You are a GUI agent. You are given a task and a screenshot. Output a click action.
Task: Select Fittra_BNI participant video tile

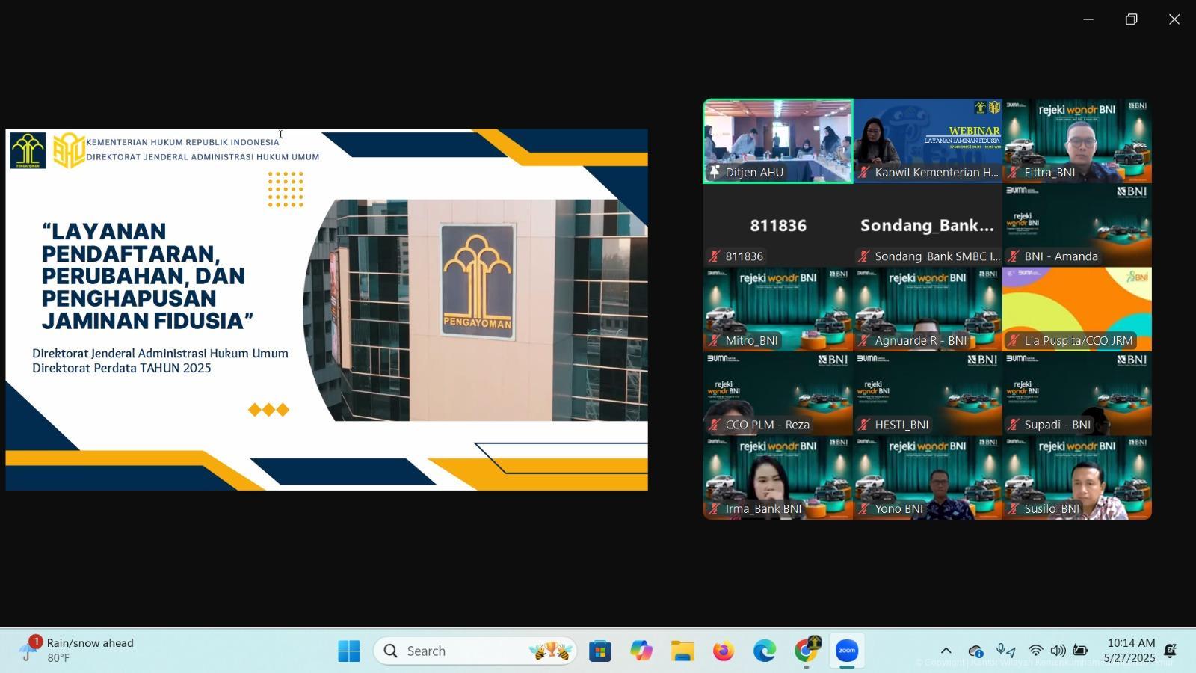1077,141
